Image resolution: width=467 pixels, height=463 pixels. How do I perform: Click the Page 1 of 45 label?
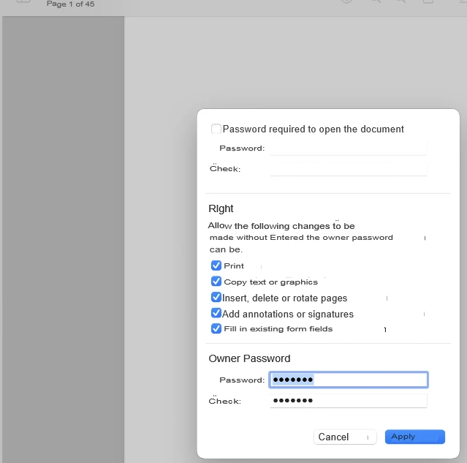71,4
